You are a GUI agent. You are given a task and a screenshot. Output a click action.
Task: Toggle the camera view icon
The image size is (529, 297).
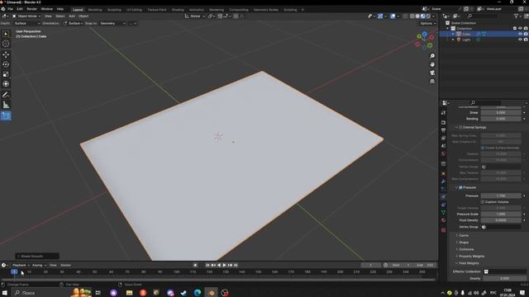(432, 73)
